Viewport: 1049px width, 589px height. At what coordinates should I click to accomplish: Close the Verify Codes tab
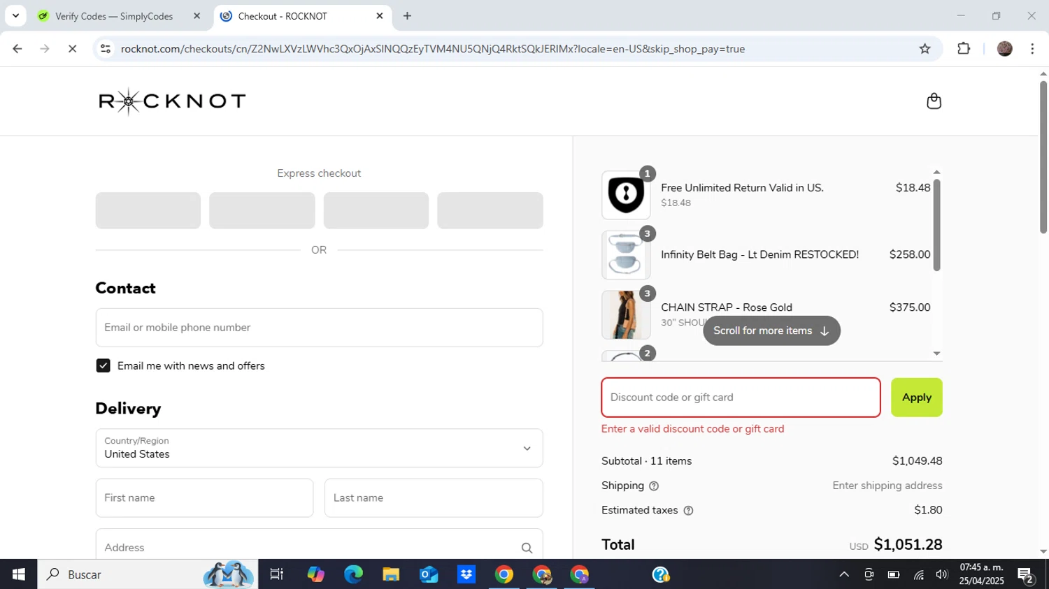point(197,15)
